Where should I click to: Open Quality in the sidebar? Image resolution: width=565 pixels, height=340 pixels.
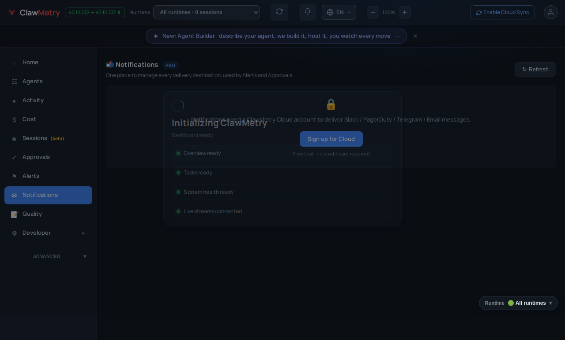48,214
